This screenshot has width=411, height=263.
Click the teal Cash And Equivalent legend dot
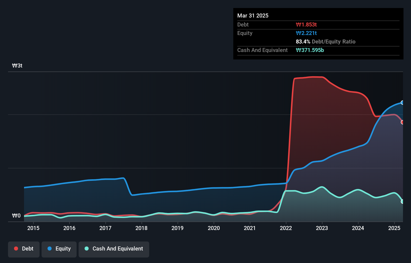click(87, 248)
